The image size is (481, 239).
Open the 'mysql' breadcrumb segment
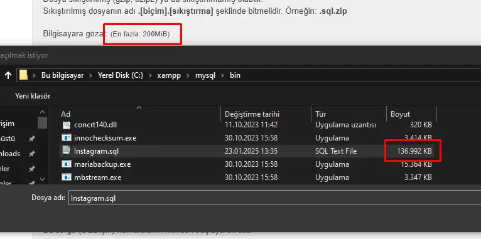pyautogui.click(x=205, y=75)
